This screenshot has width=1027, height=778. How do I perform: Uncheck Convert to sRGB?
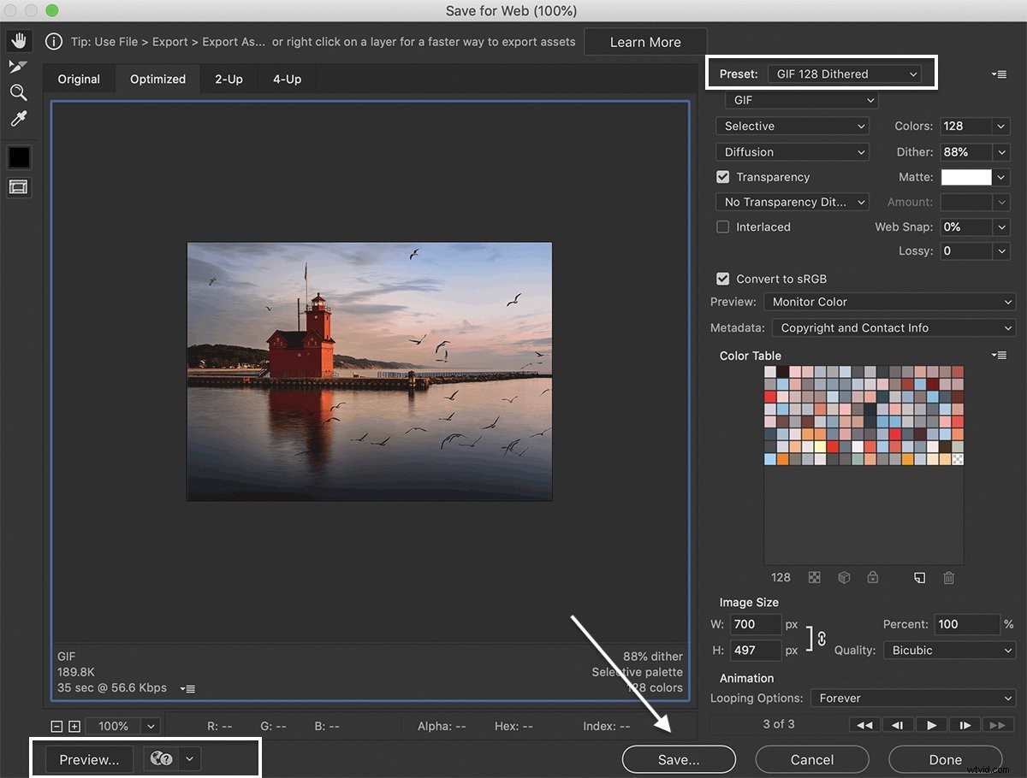click(723, 279)
